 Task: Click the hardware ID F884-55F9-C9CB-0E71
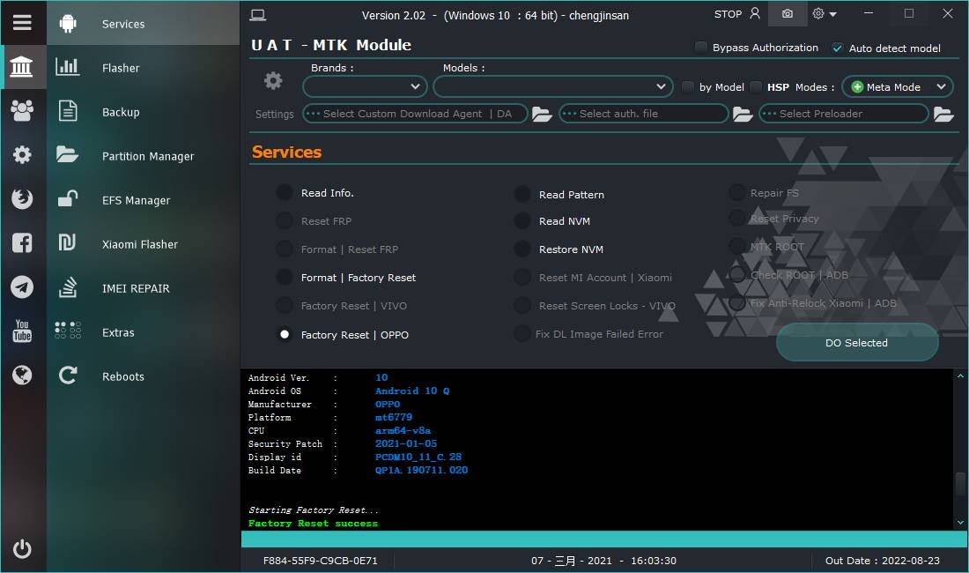[x=320, y=561]
